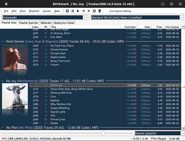Open the DSP preset dropdown arrow
This screenshot has width=185, height=141.
pos(182,18)
